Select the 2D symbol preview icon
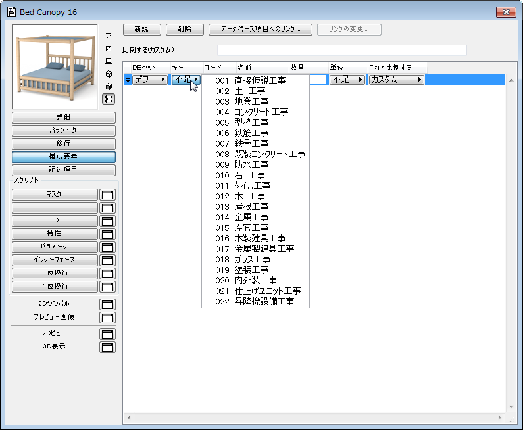 [x=108, y=36]
